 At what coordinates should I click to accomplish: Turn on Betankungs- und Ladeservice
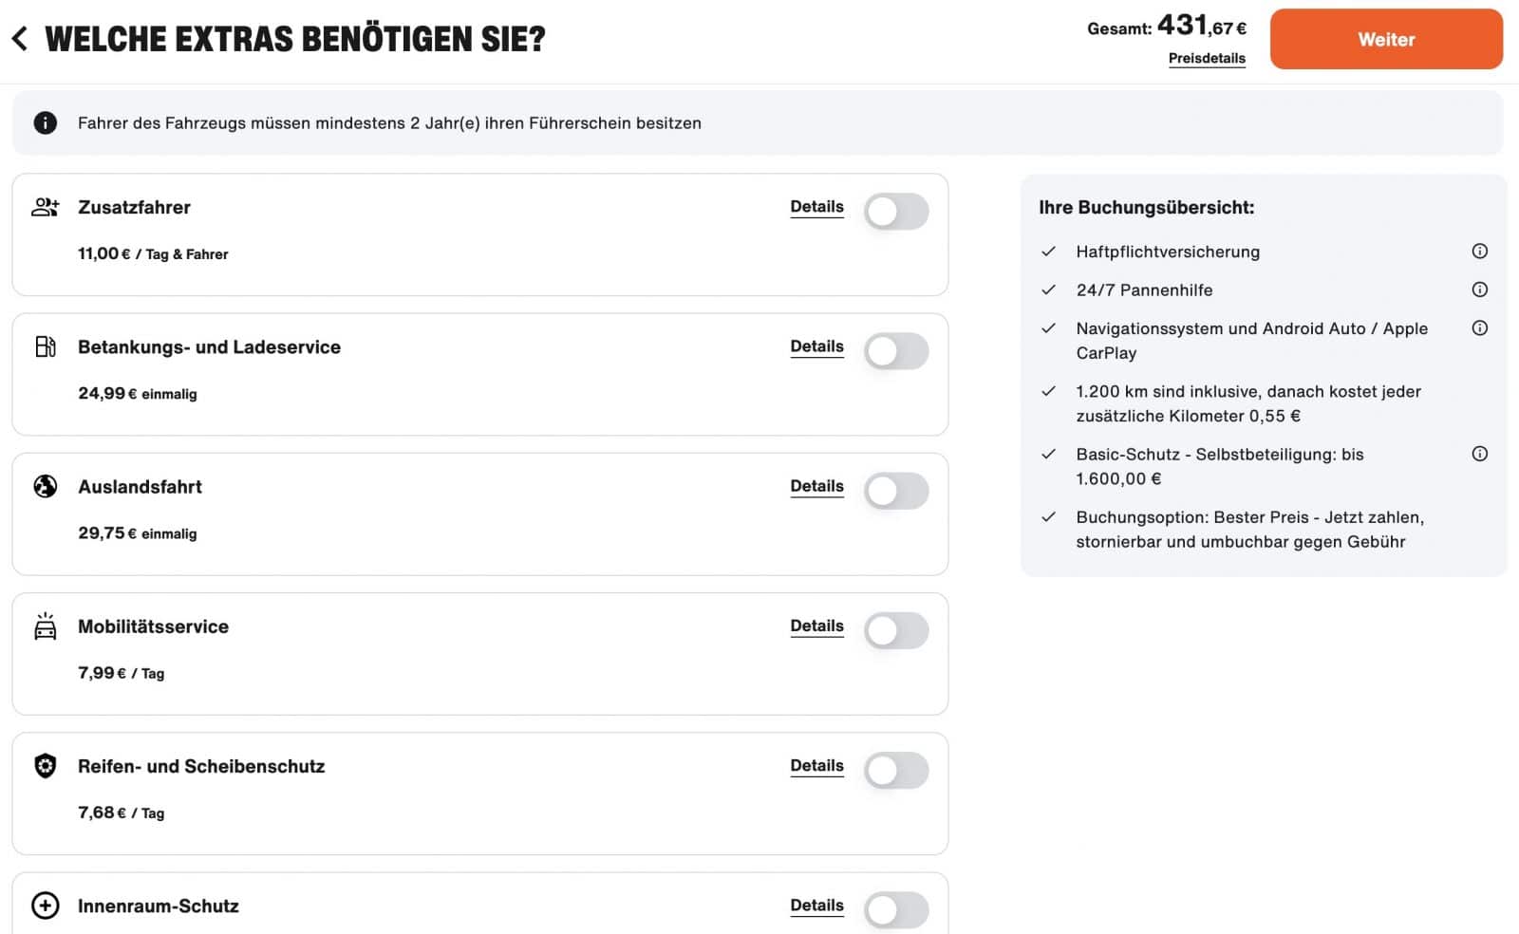[897, 350]
